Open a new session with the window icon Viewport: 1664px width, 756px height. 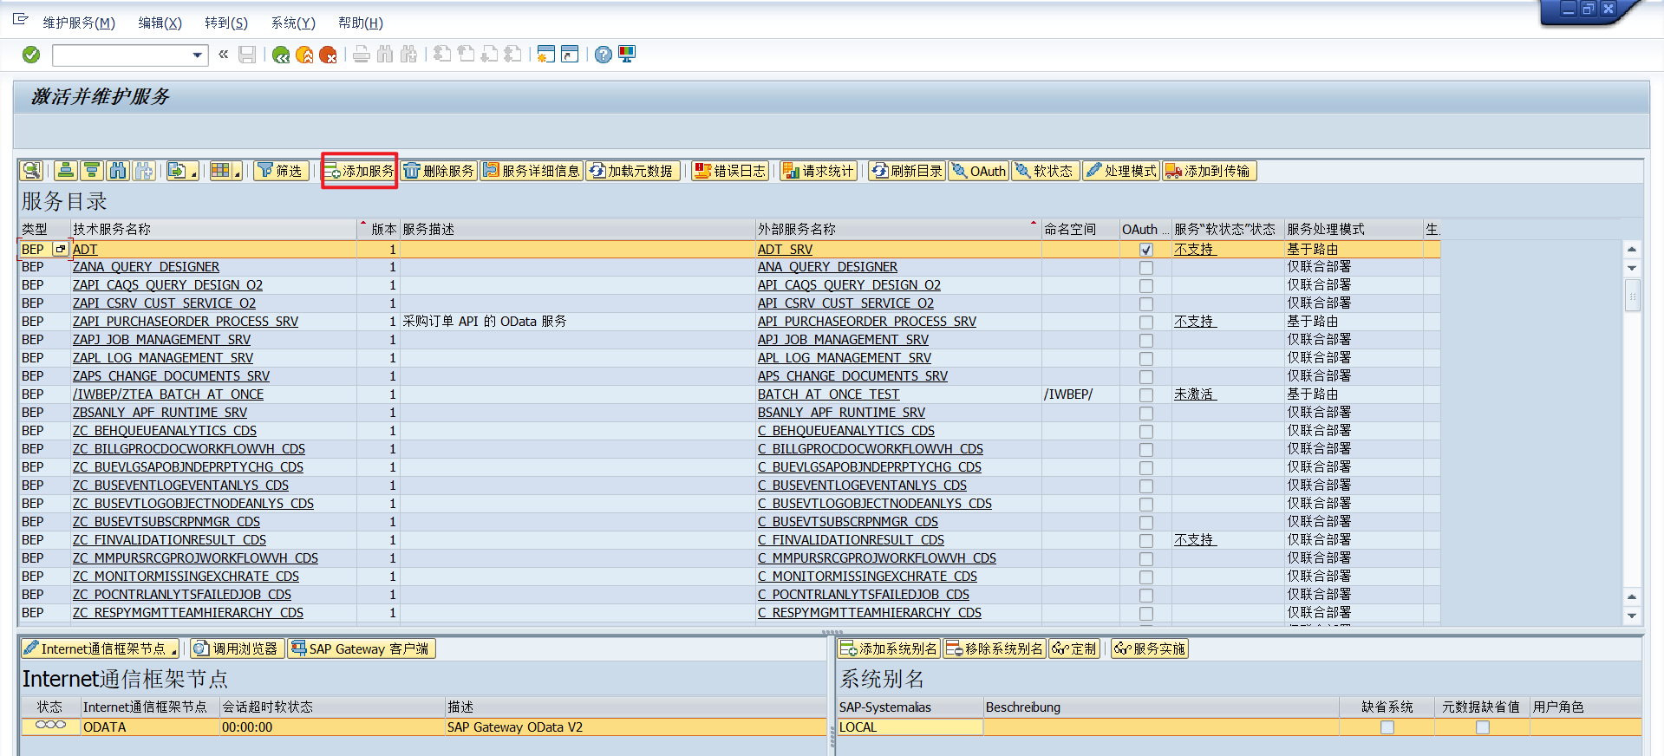click(x=545, y=55)
